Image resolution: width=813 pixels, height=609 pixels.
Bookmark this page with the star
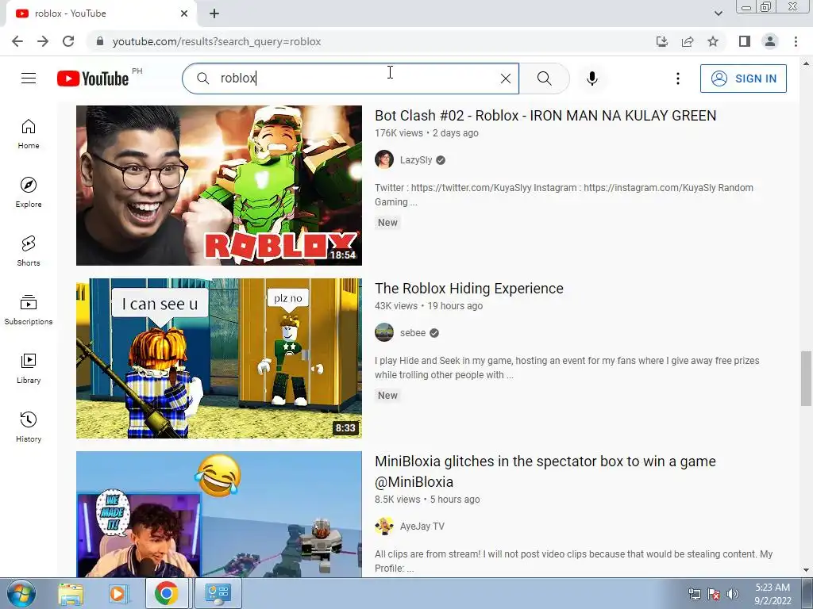point(713,41)
